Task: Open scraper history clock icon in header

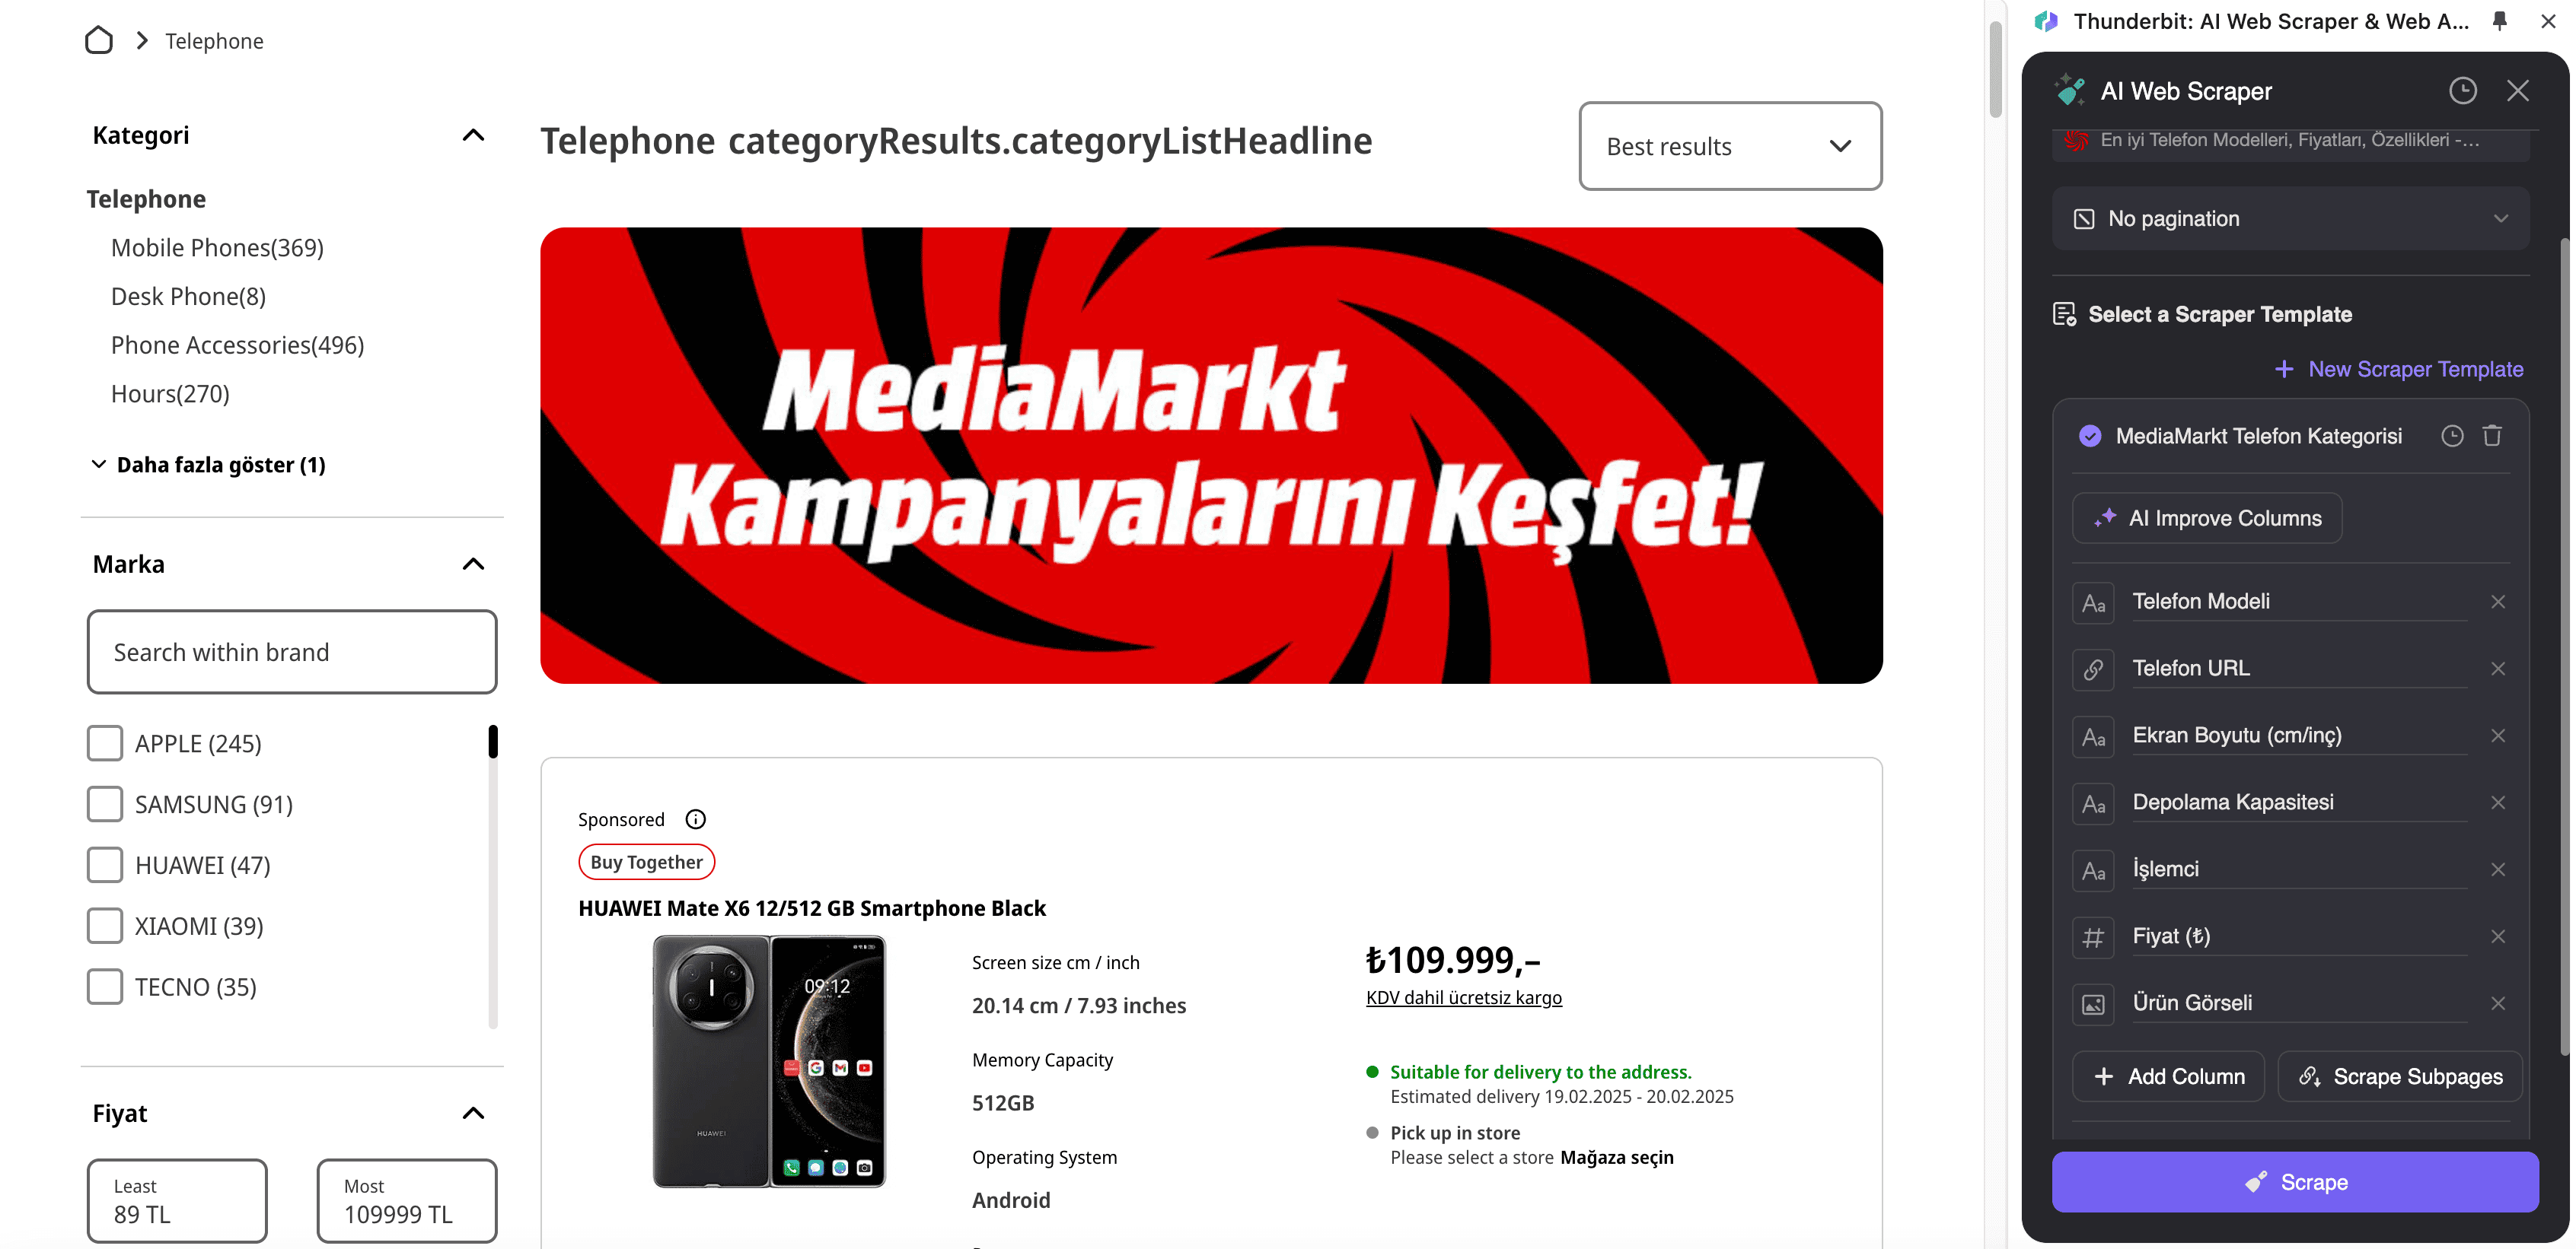Action: 2462,91
